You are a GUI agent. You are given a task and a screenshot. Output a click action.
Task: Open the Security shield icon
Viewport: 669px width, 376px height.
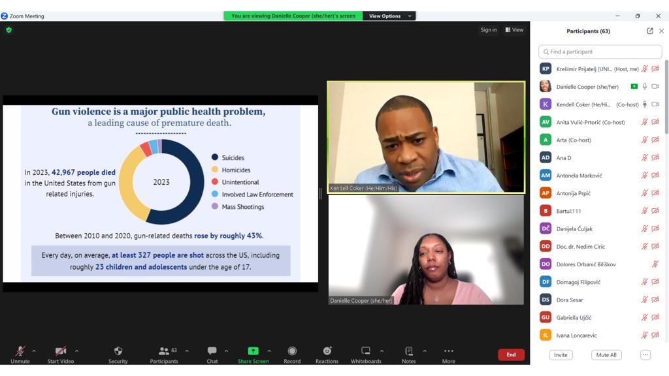(x=118, y=351)
